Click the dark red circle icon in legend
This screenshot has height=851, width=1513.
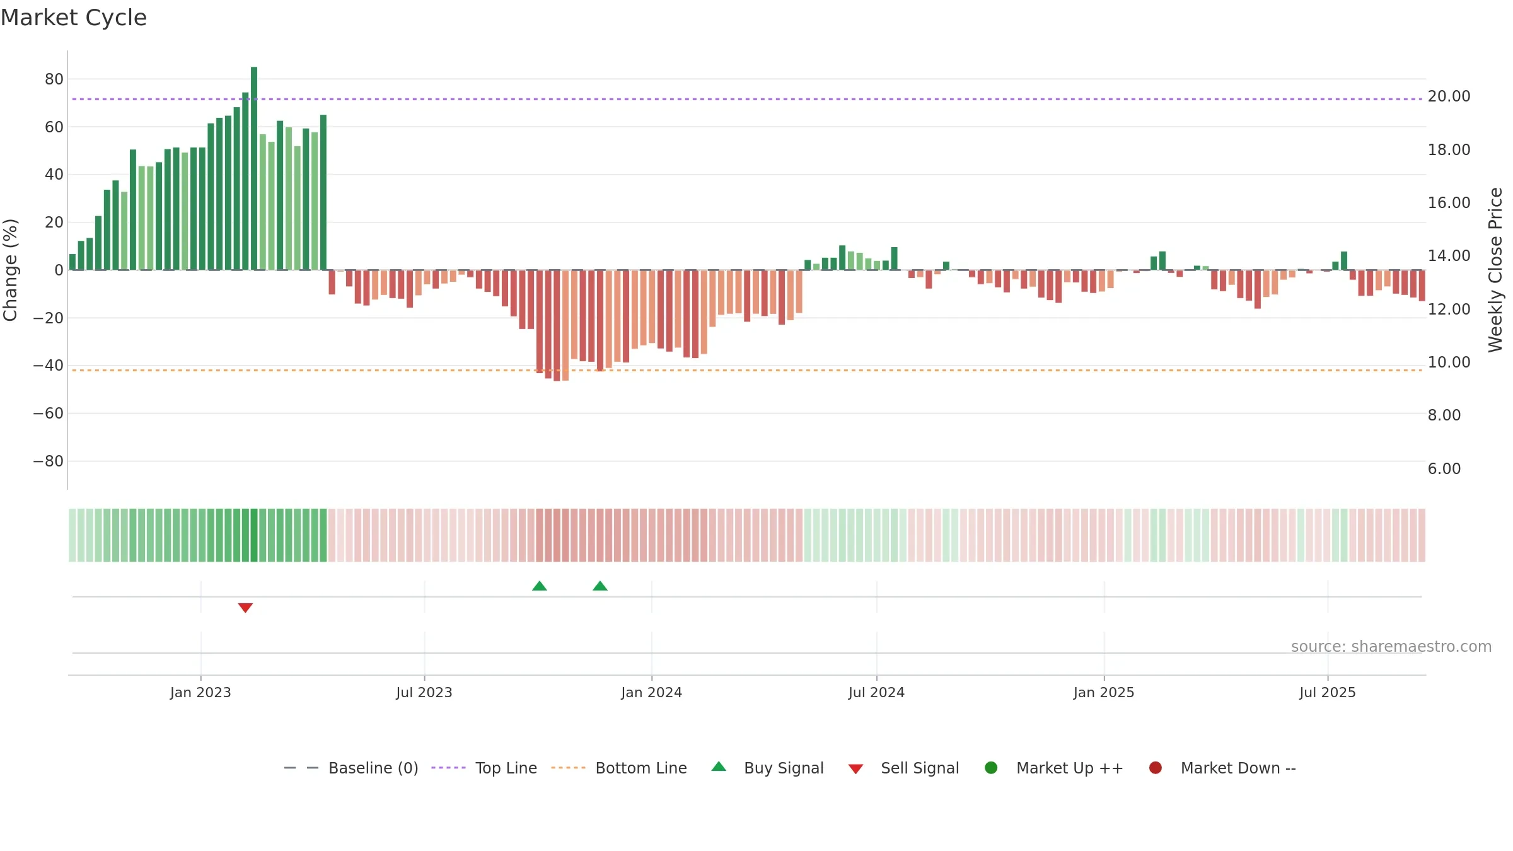pos(1156,768)
